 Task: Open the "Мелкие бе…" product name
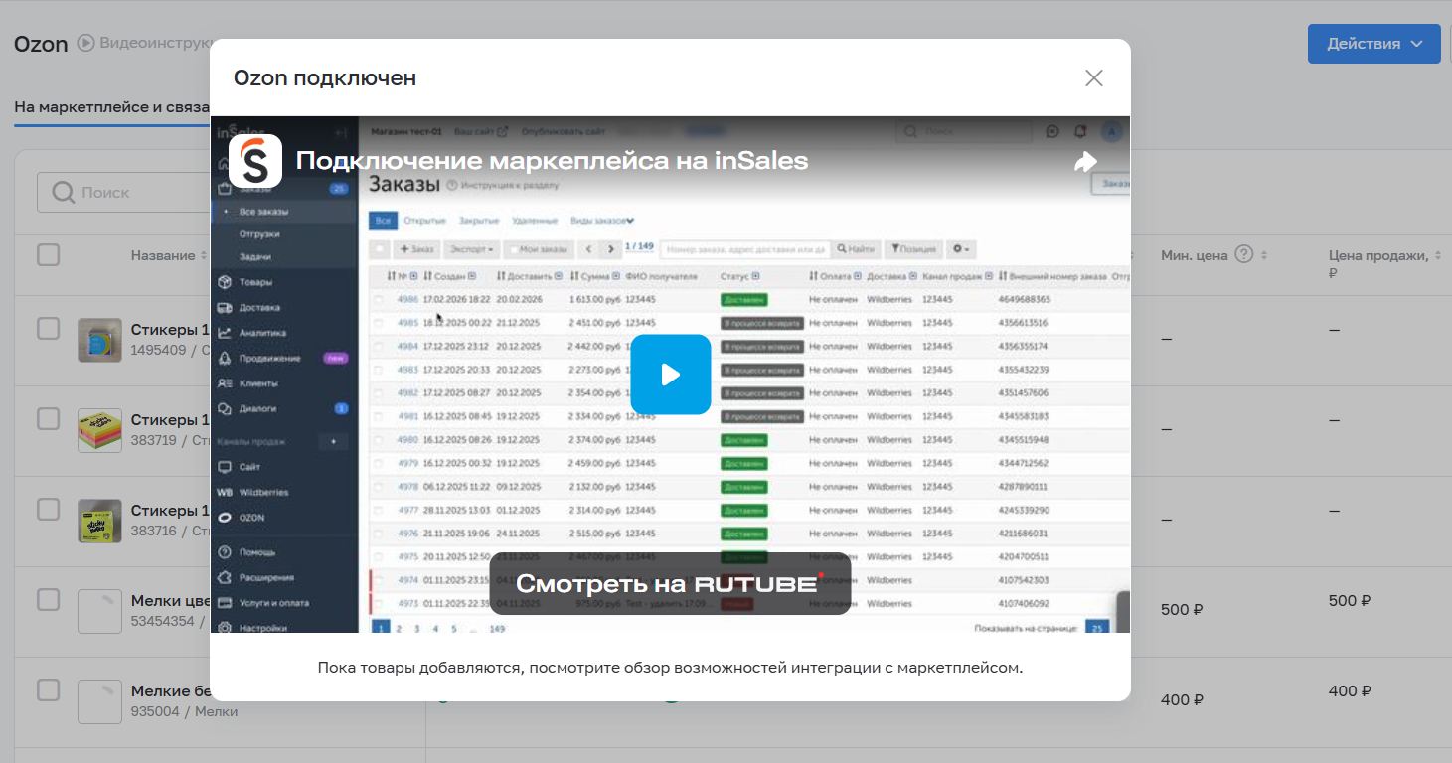(170, 691)
